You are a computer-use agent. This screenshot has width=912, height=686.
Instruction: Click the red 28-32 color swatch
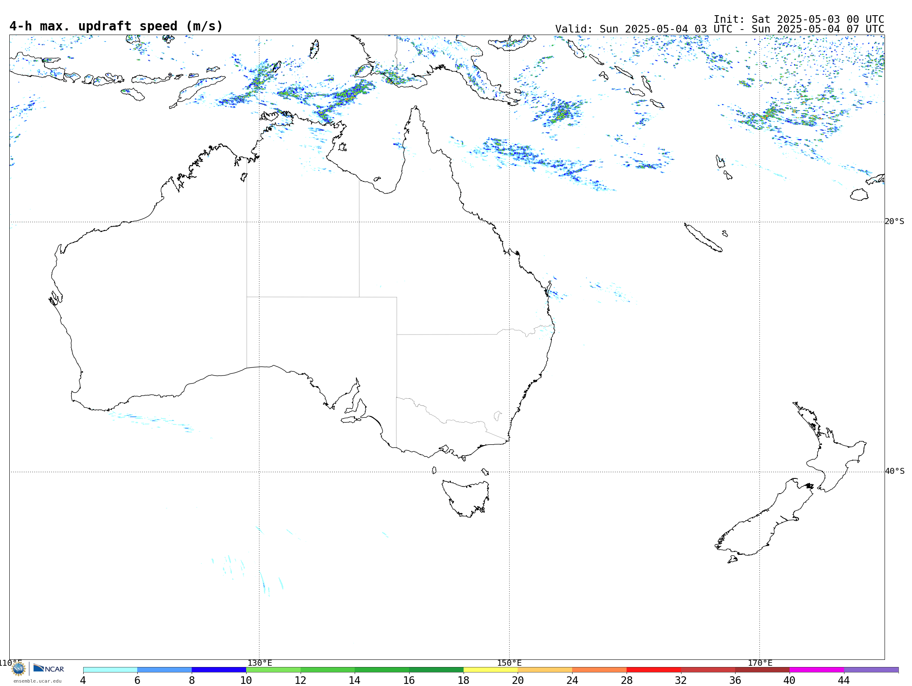point(654,670)
